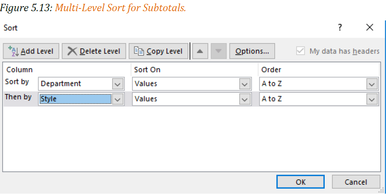The height and width of the screenshot is (194, 386).
Task: Expand Sort On Values for Department
Action: (245, 84)
